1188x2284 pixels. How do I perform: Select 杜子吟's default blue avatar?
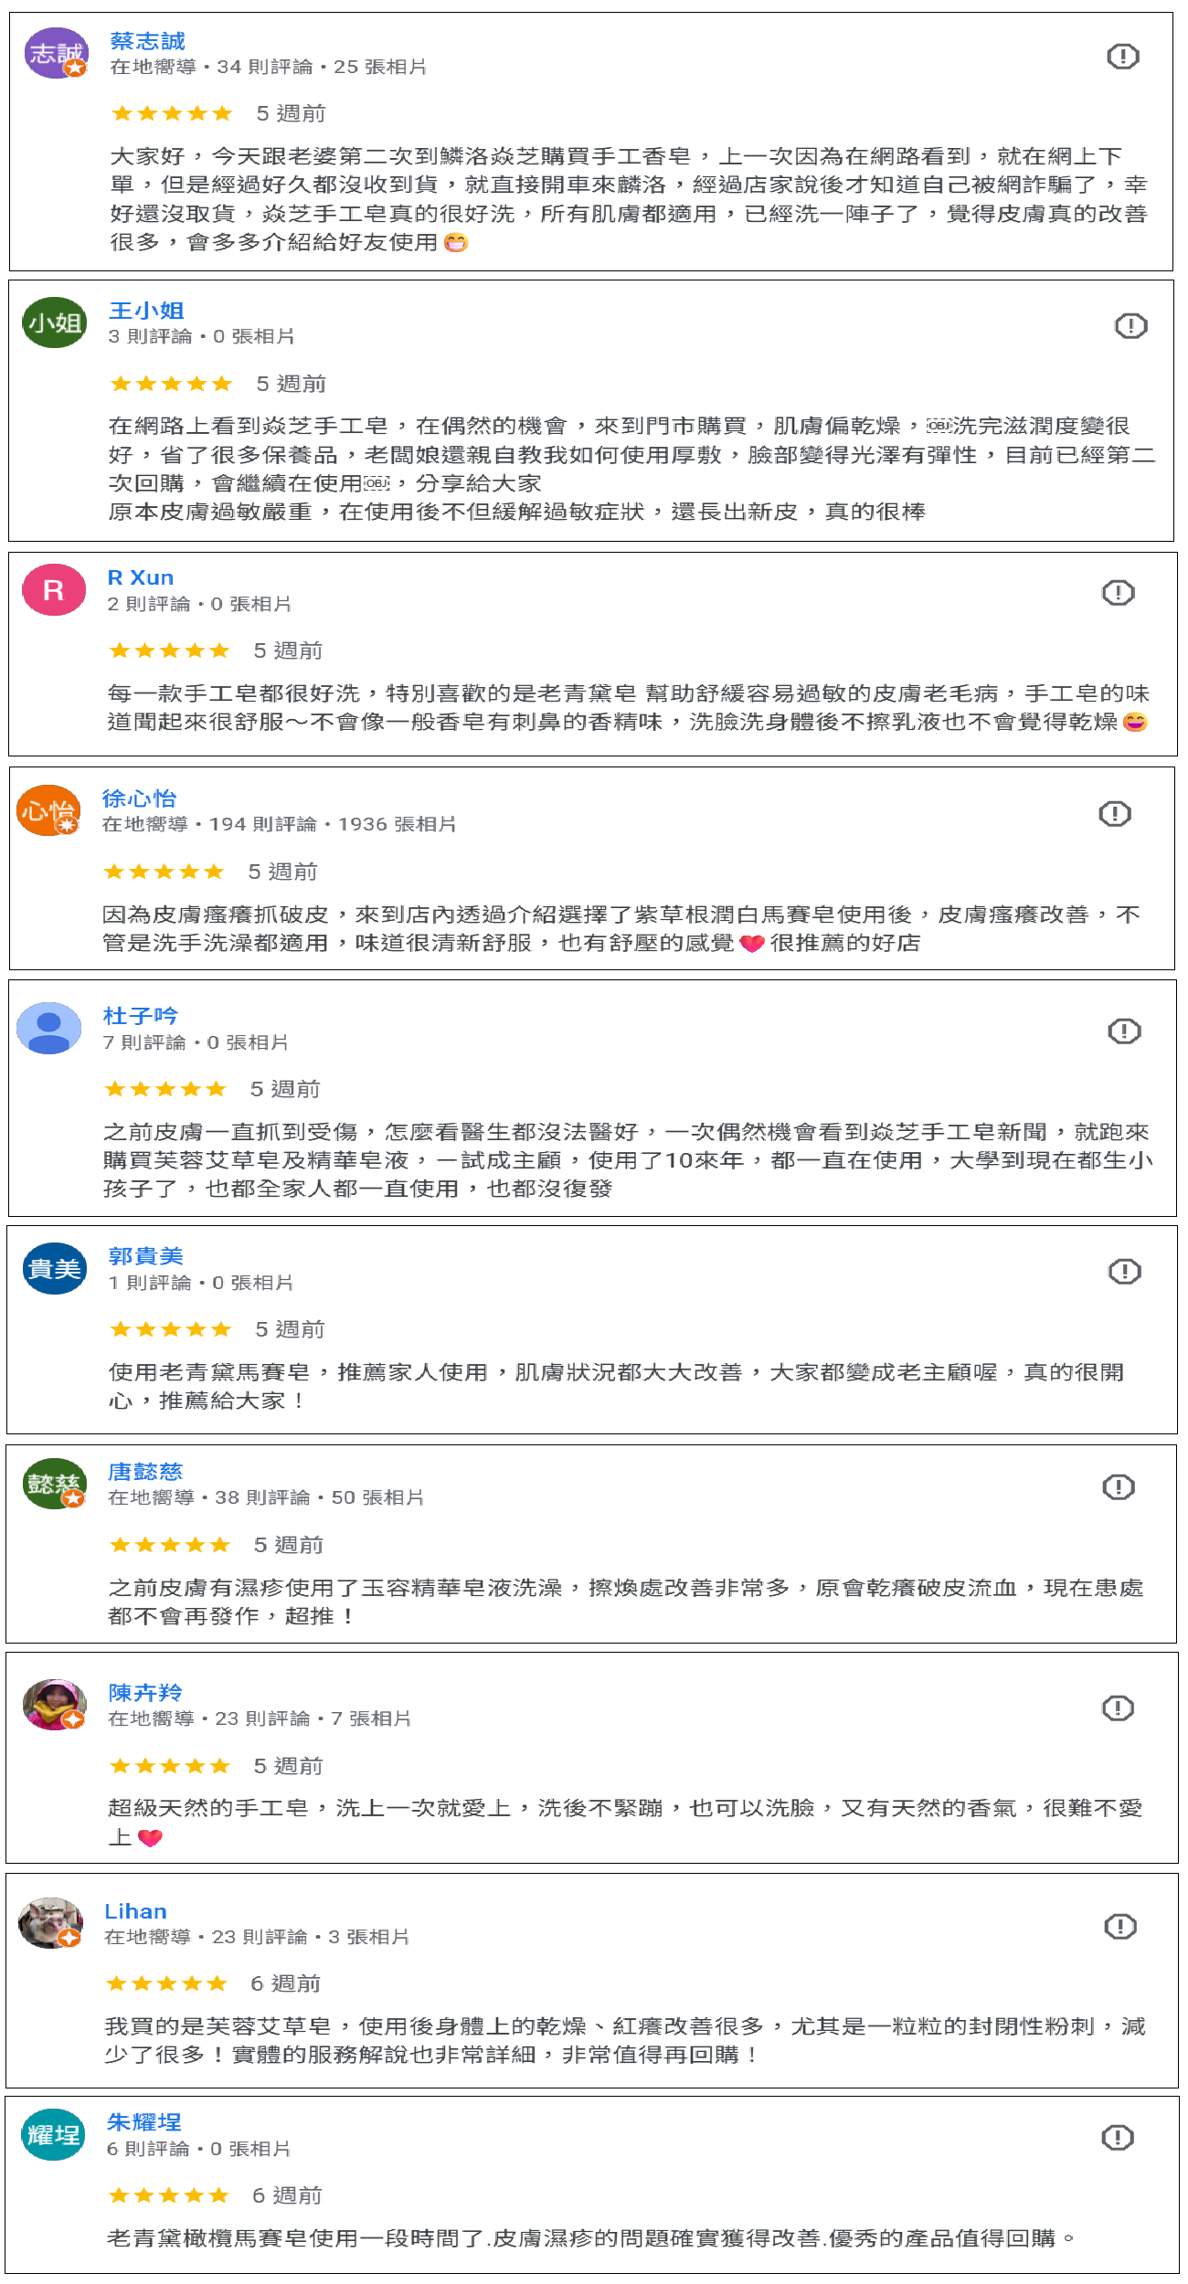click(49, 1028)
